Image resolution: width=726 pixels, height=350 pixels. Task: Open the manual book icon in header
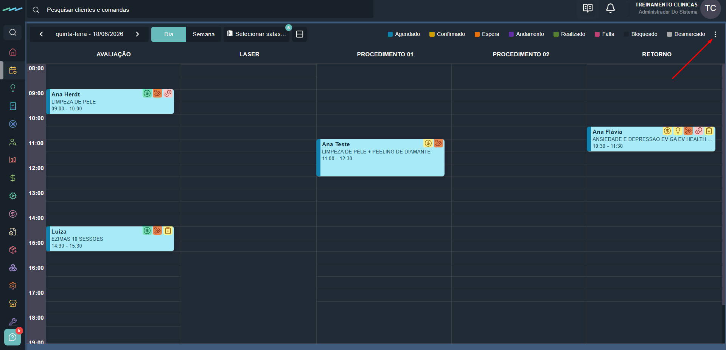588,8
